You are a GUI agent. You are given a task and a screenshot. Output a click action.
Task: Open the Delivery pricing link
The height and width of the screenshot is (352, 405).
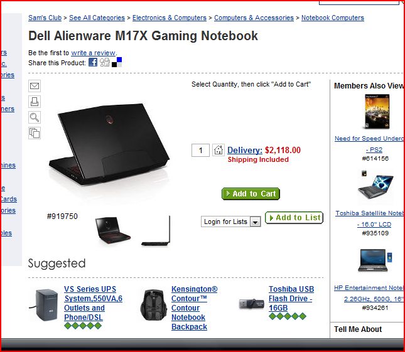245,150
